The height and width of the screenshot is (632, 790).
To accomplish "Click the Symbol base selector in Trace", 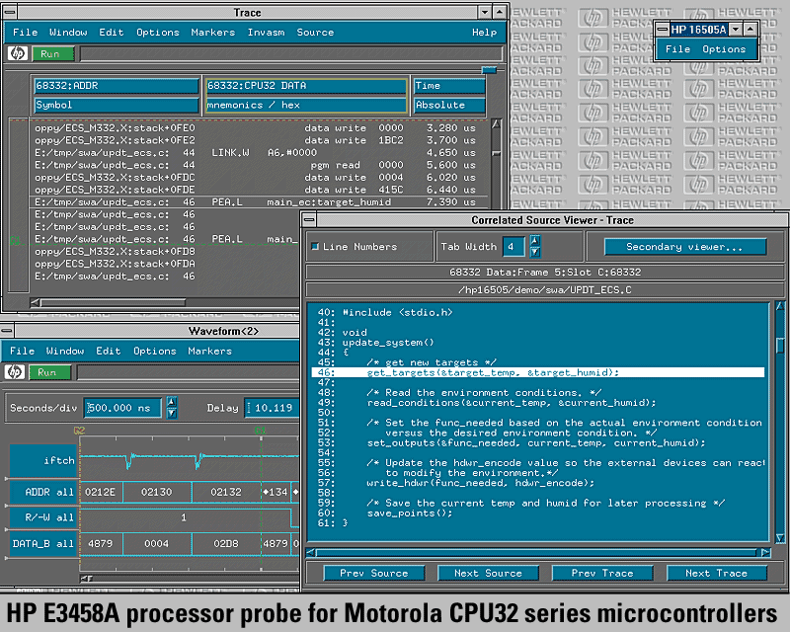I will (117, 105).
